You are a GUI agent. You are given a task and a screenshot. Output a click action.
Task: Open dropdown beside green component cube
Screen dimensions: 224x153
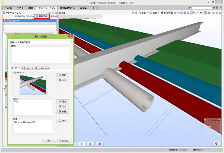178,13
